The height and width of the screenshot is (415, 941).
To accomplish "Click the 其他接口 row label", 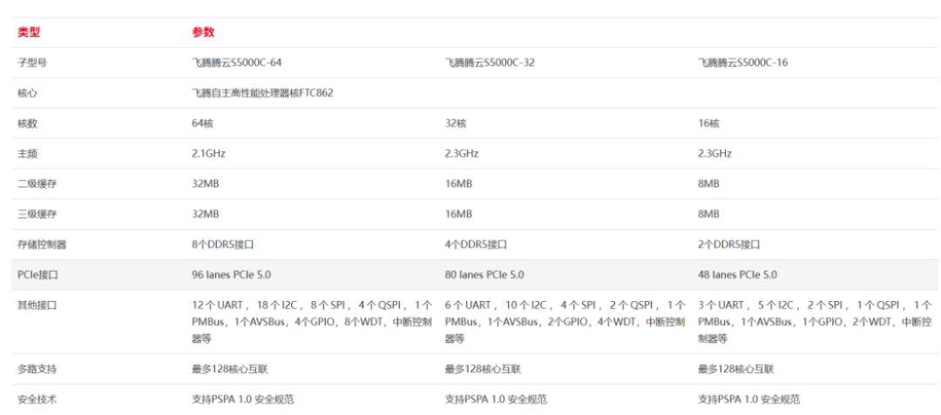I will (37, 305).
